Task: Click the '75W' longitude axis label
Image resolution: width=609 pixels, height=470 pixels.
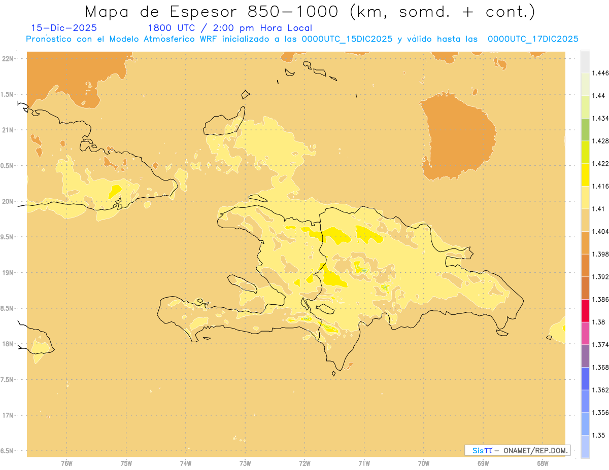Action: point(126,463)
